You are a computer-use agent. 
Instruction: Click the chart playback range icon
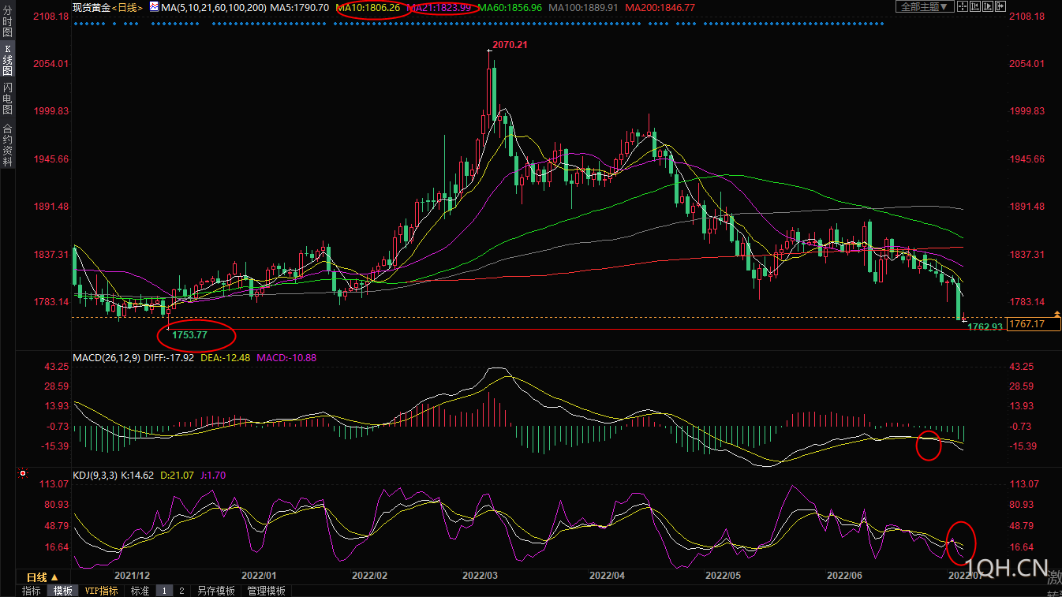pos(988,6)
